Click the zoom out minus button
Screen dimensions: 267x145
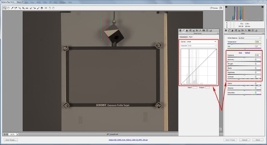5,134
